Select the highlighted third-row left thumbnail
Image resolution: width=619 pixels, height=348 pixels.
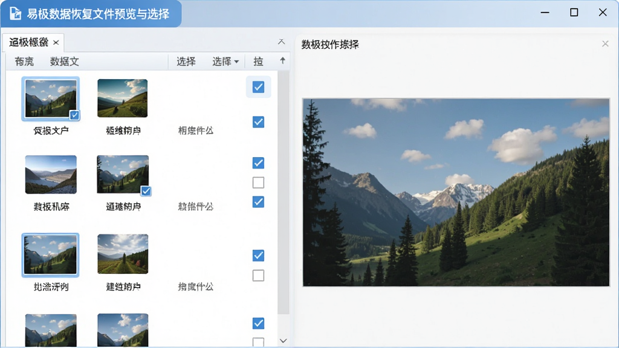click(51, 254)
